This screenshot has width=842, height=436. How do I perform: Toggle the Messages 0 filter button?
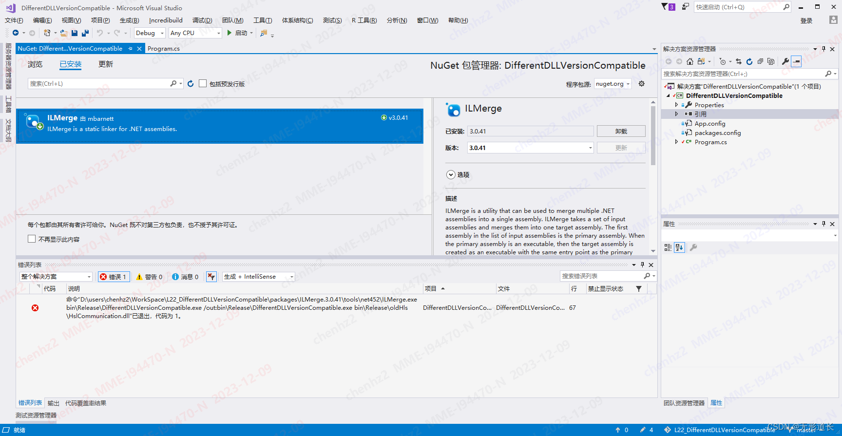point(185,277)
